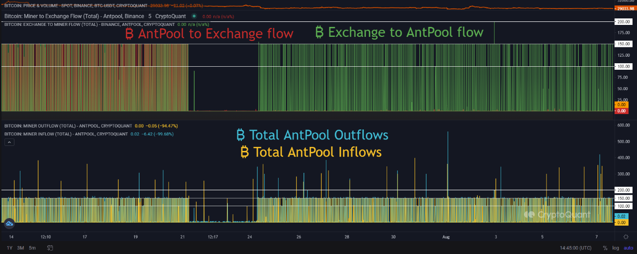Click the blue 0.02 value tag in lower pane
The height and width of the screenshot is (254, 637).
click(623, 216)
